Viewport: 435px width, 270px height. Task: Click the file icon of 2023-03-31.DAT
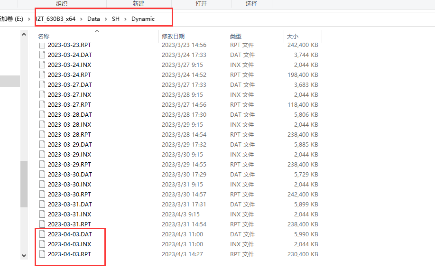(42, 205)
